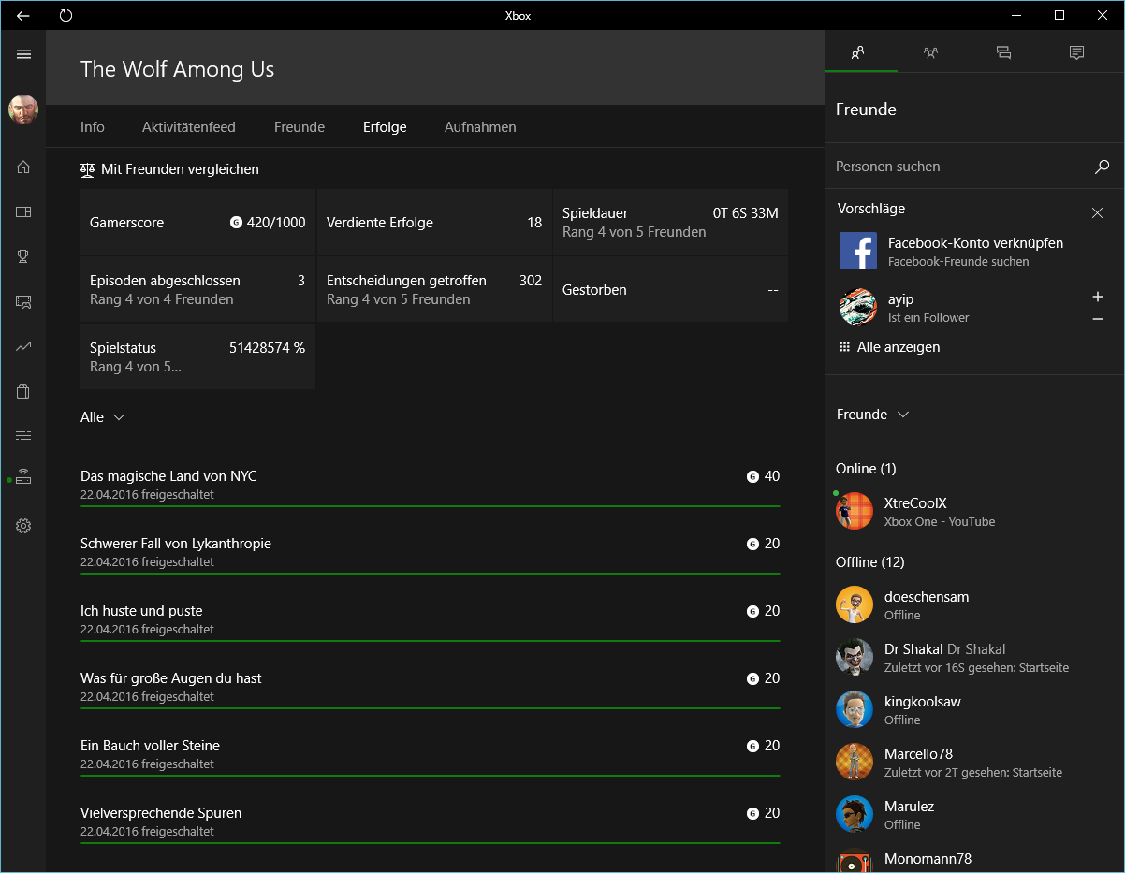Open the Freunde game tab
The height and width of the screenshot is (873, 1125).
[x=300, y=127]
